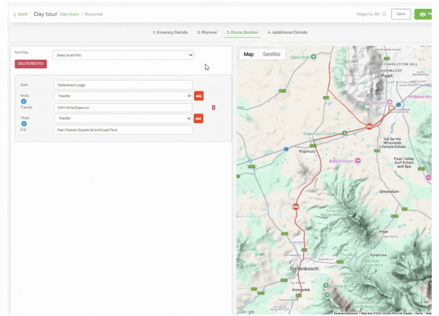Viewport: 439px width, 316px height.
Task: Click the red bus marker near Paarl
Action: coord(369,126)
